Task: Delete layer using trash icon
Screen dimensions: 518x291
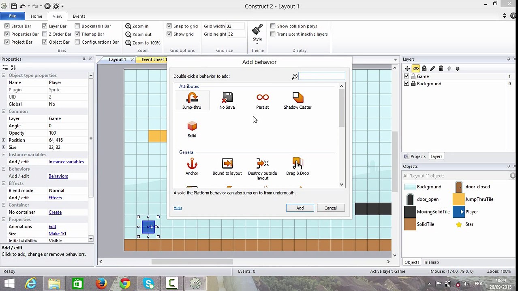Action: (441, 69)
